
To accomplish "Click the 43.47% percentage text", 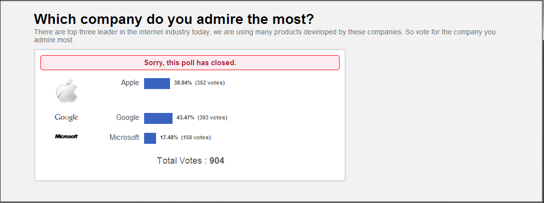I will point(185,118).
